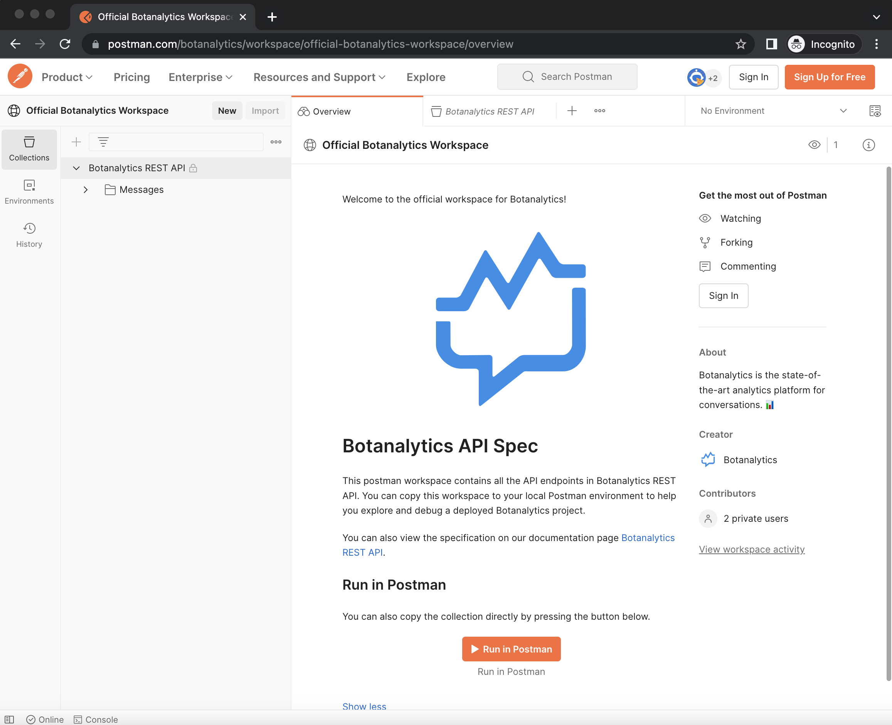Click Show less link
892x725 pixels.
click(x=364, y=706)
